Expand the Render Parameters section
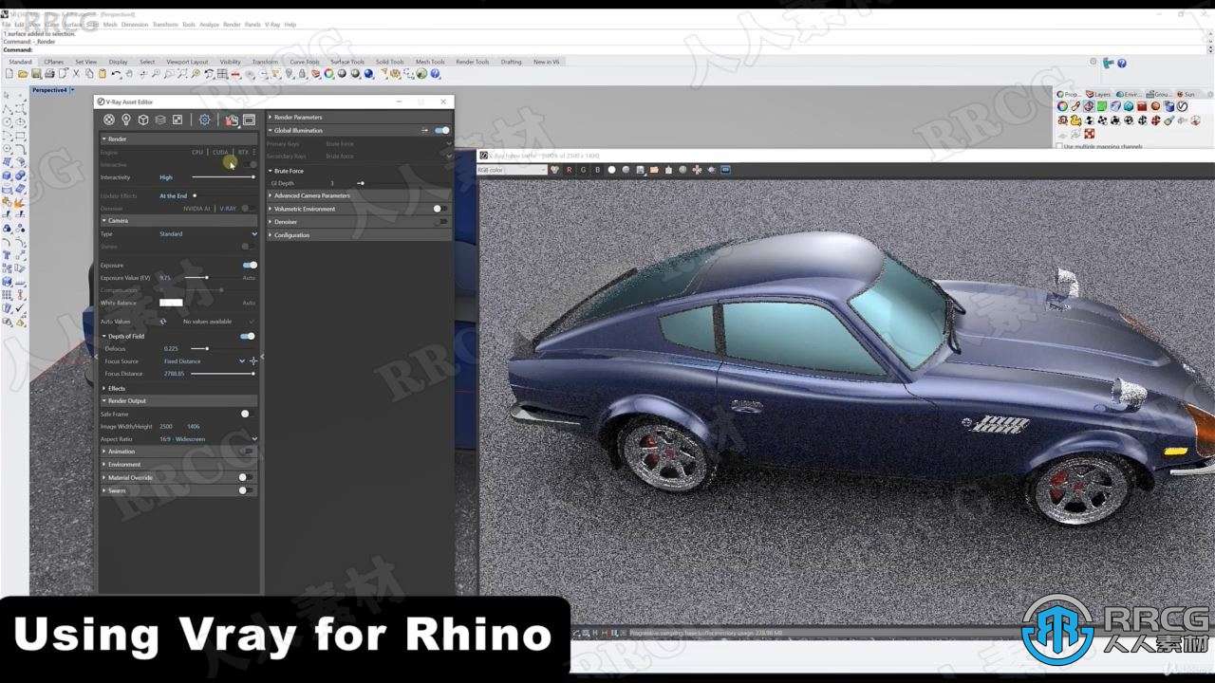Image resolution: width=1215 pixels, height=683 pixels. (360, 118)
